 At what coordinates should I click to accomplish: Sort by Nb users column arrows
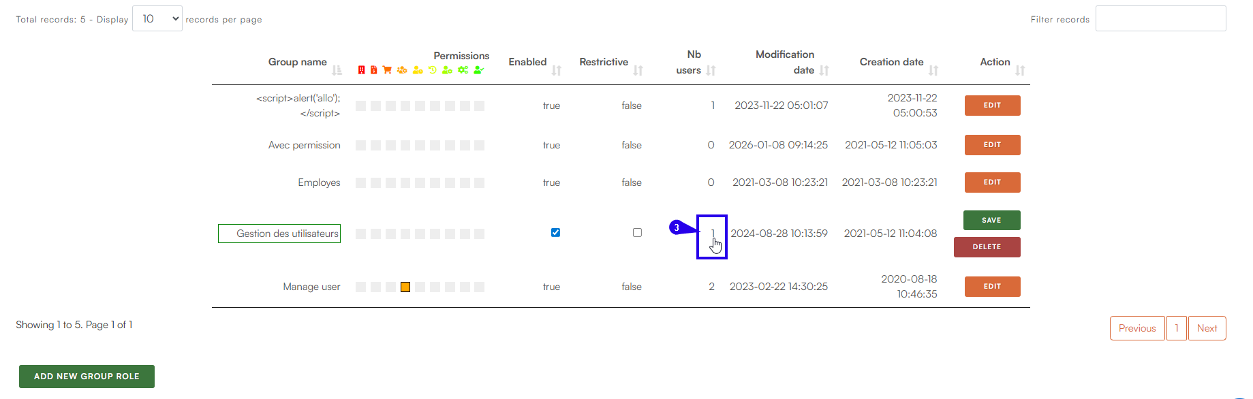pos(711,70)
